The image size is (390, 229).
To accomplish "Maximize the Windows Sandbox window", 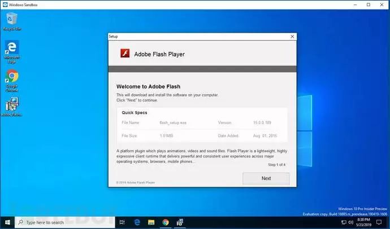I will click(x=369, y=5).
